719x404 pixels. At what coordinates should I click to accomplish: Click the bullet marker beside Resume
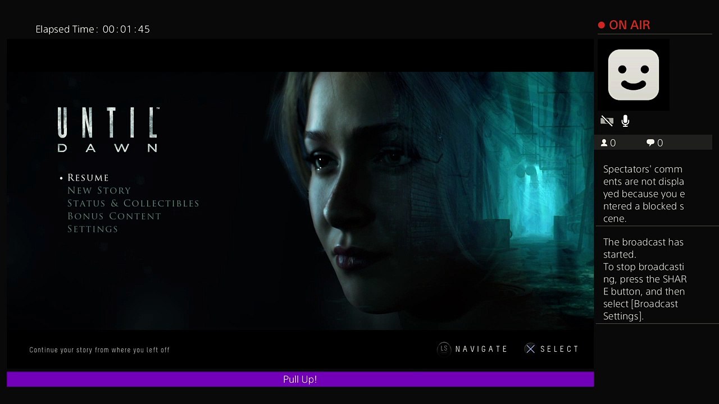(62, 178)
